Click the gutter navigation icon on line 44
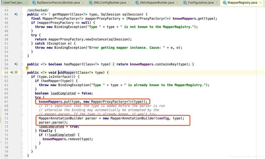Image resolution: width=265 pixels, height=159 pixels. (x=16, y=14)
